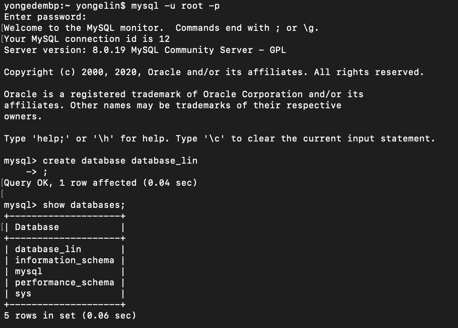The width and height of the screenshot is (458, 328).
Task: Click the connection id number 12
Action: tap(164, 39)
